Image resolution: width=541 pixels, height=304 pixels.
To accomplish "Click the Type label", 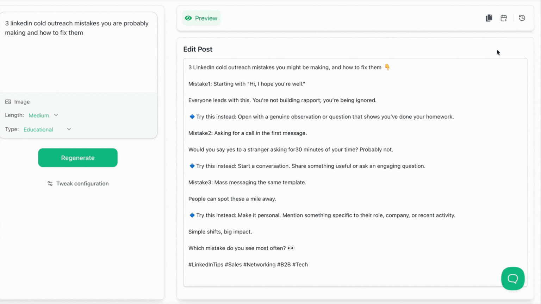I will pos(12,129).
